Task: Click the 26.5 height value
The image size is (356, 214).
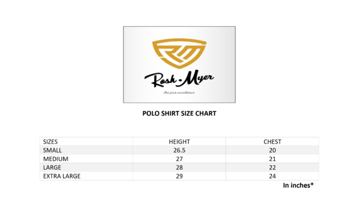Action: coord(179,150)
